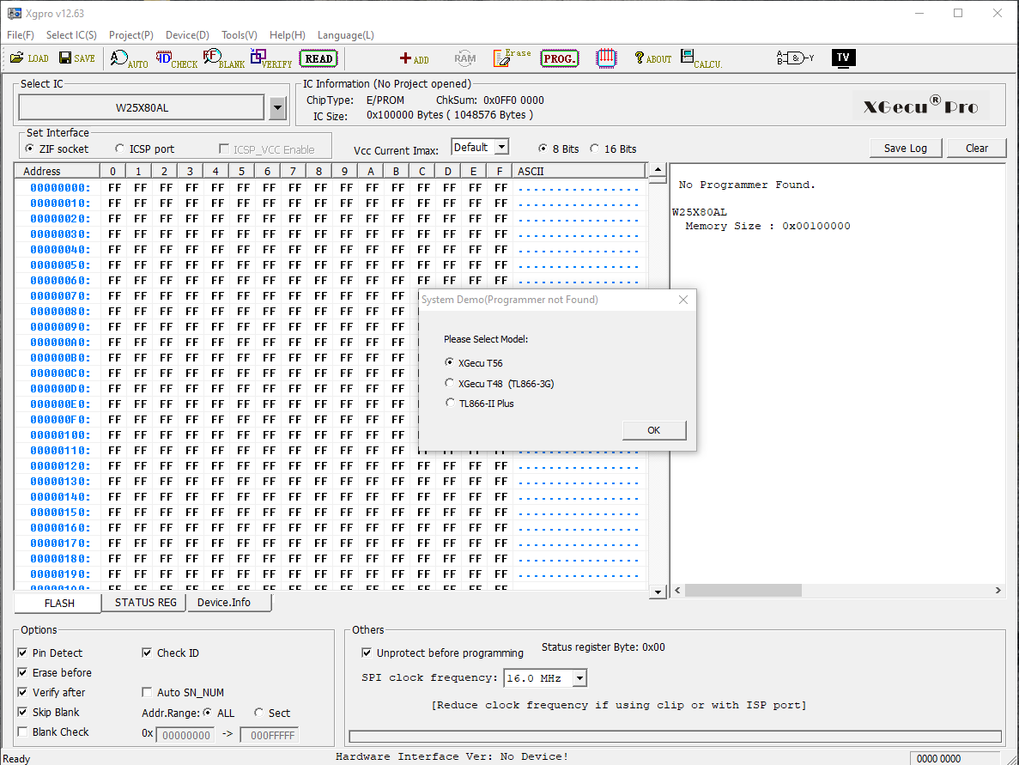This screenshot has height=765, width=1019.
Task: Select XGecu T48 (TL866-3G) model
Action: pyautogui.click(x=449, y=384)
